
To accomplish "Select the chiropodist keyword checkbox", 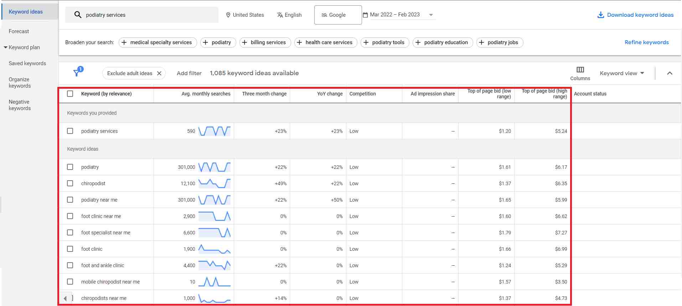I will 70,183.
